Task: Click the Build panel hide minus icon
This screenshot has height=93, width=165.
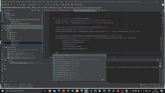Action: point(160,60)
